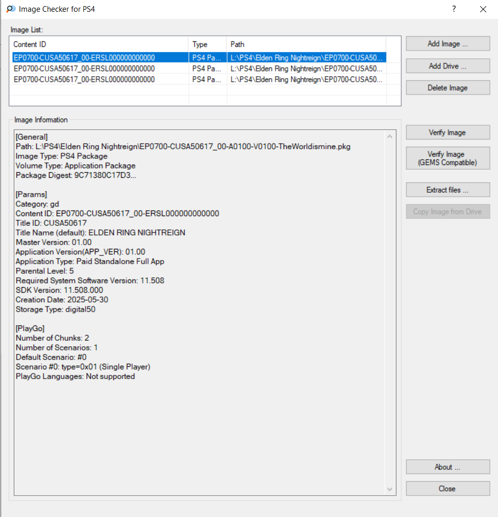Click the Close button at bottom right
Image resolution: width=498 pixels, height=517 pixels.
pyautogui.click(x=447, y=488)
